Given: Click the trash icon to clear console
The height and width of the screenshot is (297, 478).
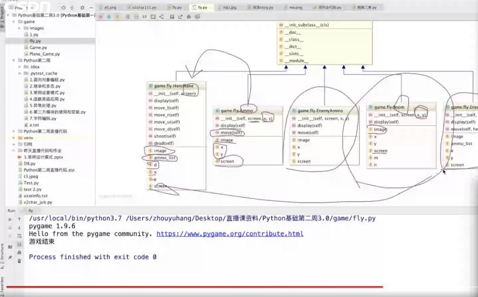Looking at the screenshot, I should tap(19, 261).
